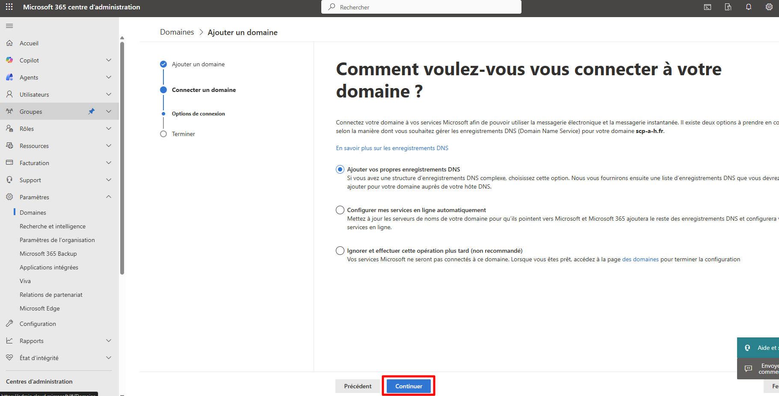Click the Rôles icon in sidebar
Image resolution: width=779 pixels, height=396 pixels.
pyautogui.click(x=9, y=129)
